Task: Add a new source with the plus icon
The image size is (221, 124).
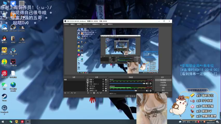Action: 88,93
